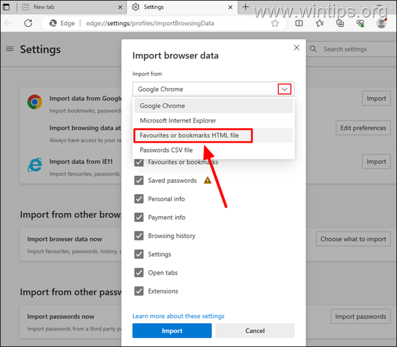Uncheck Open tabs checkbox
This screenshot has height=347, width=397.
pos(139,272)
